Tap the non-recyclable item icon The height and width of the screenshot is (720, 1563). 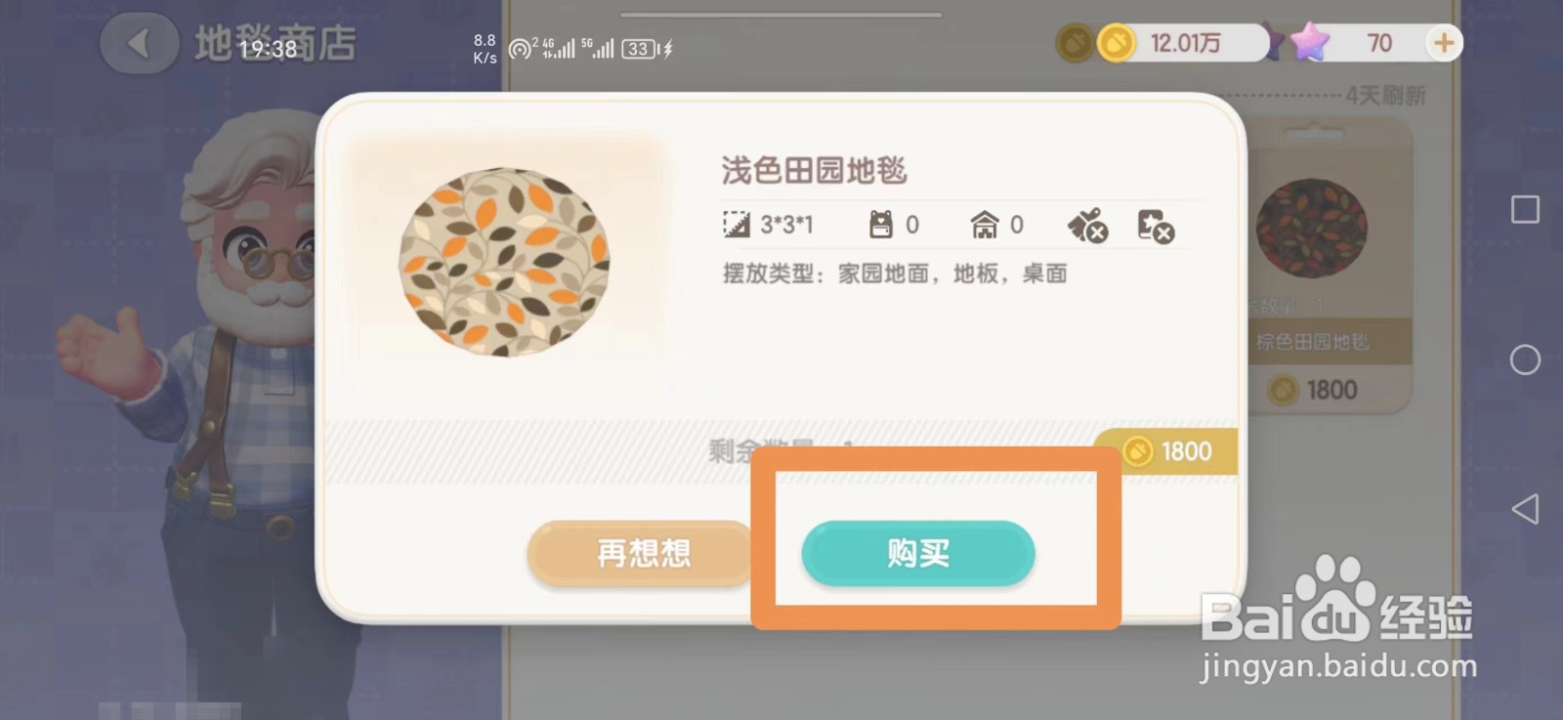click(x=1156, y=226)
